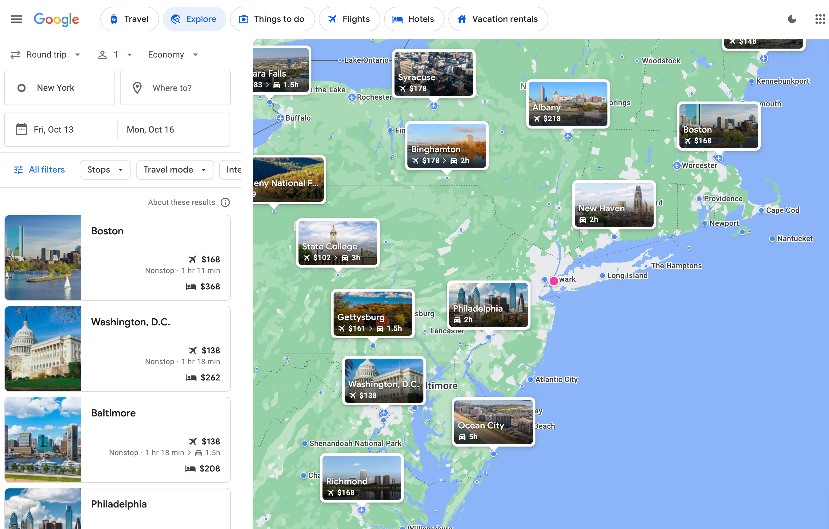
Task: Click the Lancaster map marker
Action: tap(426, 331)
